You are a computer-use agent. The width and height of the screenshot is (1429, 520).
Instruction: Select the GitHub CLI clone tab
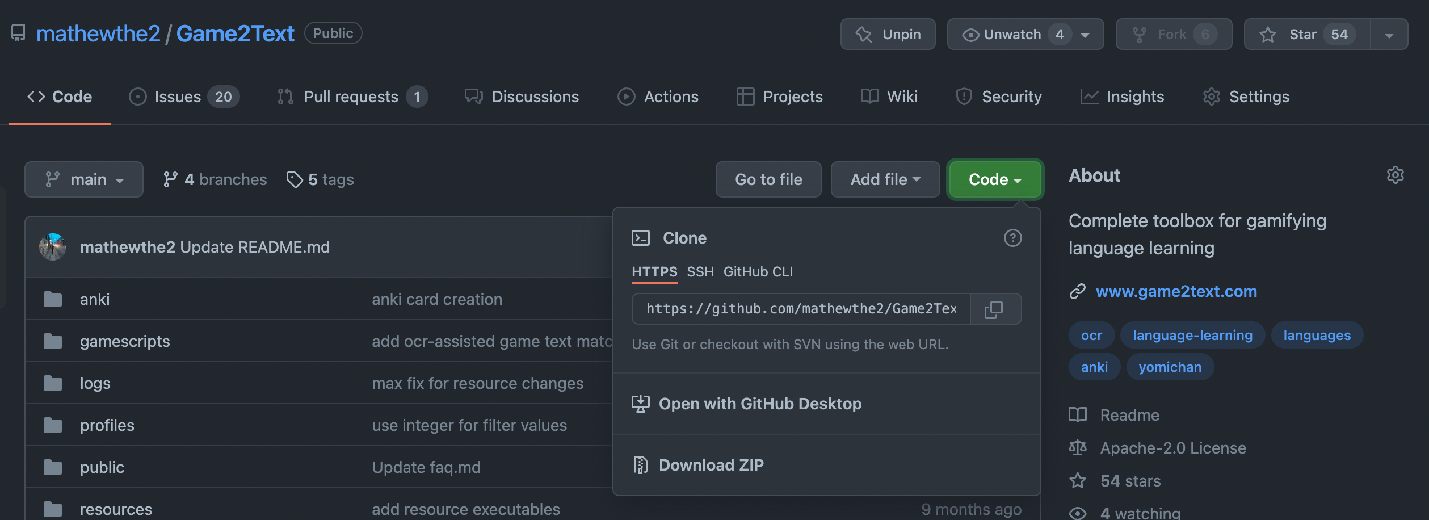[x=758, y=272]
